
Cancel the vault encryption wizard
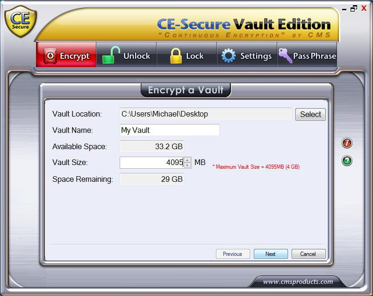pyautogui.click(x=308, y=254)
